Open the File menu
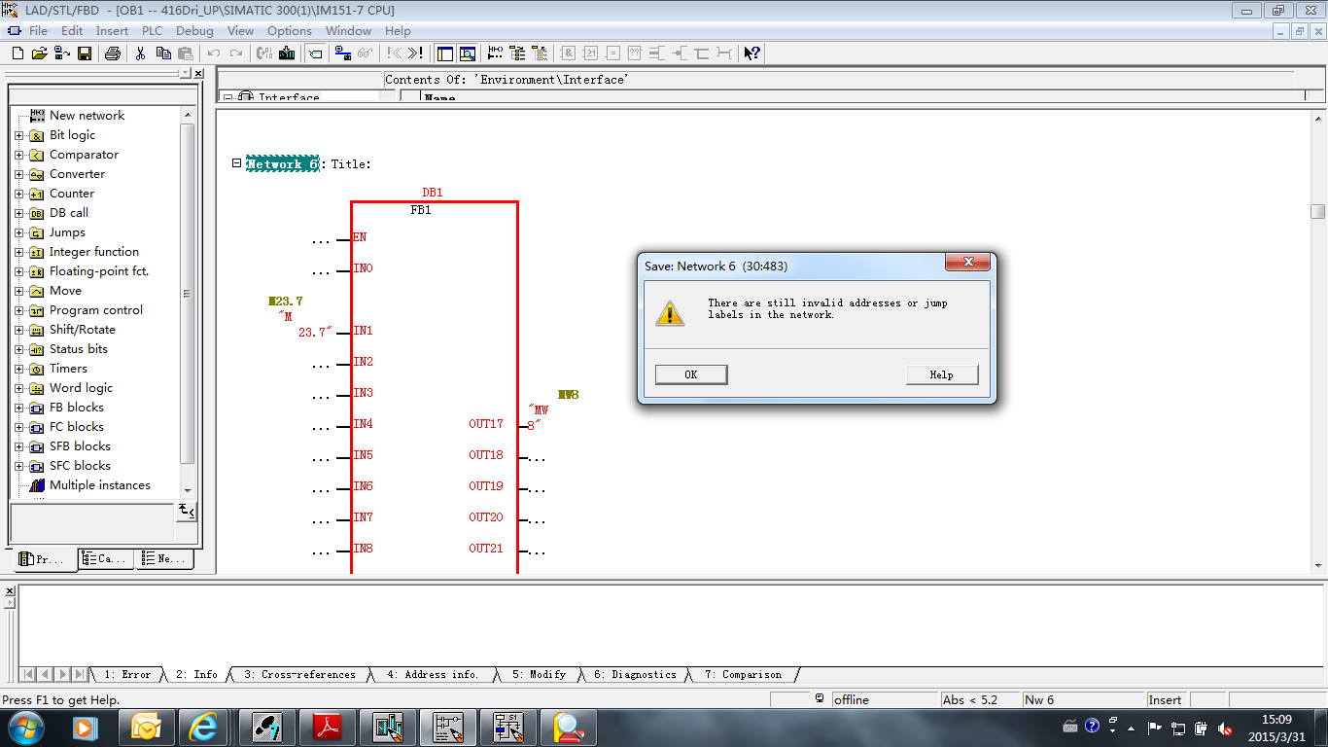The width and height of the screenshot is (1328, 747). tap(38, 31)
